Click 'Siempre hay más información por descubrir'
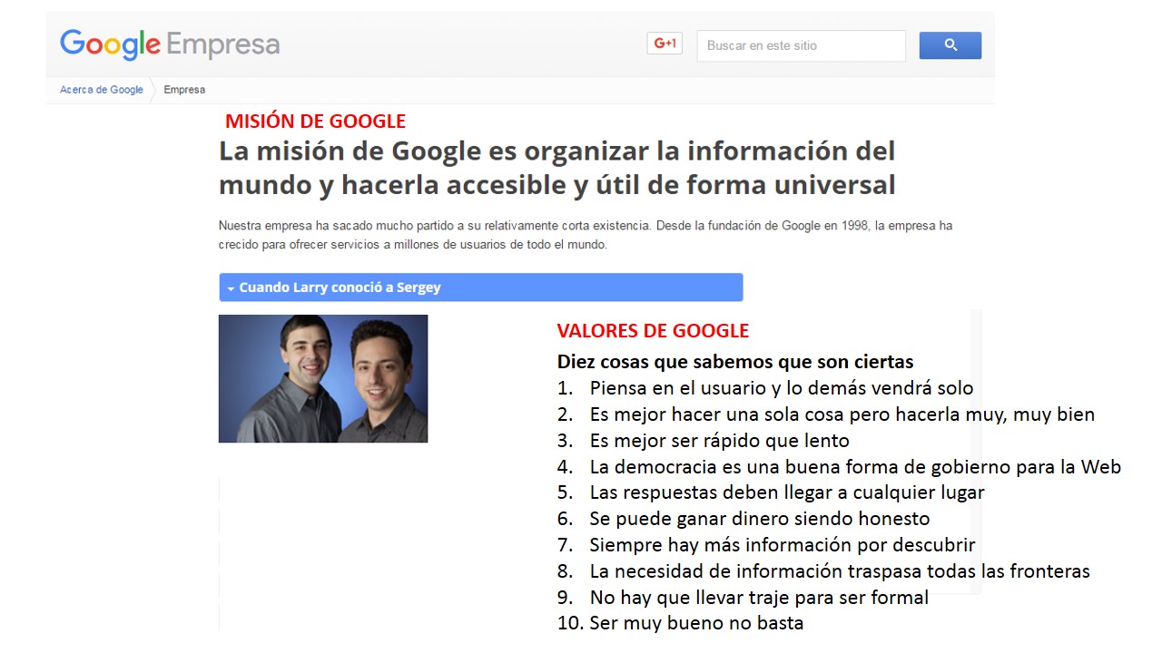This screenshot has width=1162, height=653. 783,545
